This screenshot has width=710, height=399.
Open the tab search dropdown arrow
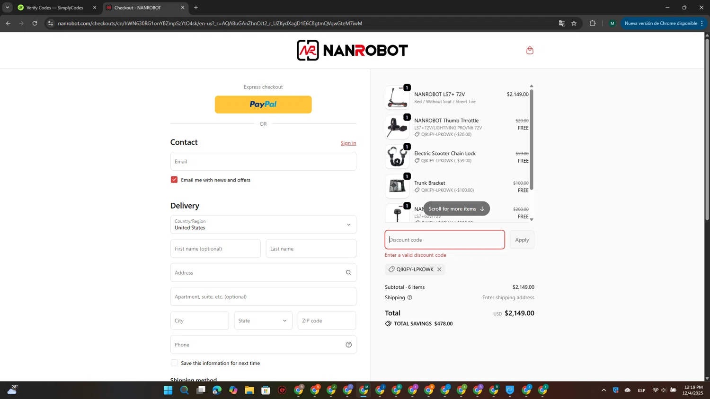click(x=7, y=8)
